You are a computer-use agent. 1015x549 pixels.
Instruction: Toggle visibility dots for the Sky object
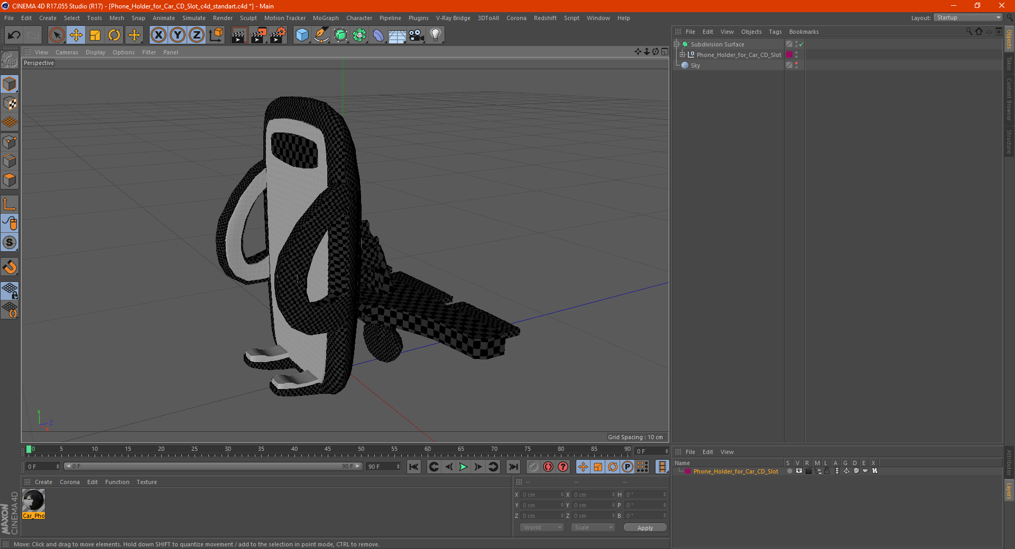(x=796, y=65)
